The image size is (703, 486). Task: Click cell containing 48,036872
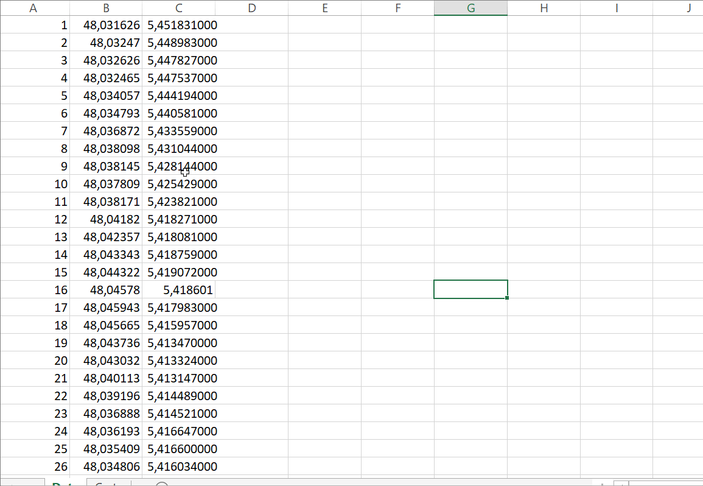click(106, 131)
